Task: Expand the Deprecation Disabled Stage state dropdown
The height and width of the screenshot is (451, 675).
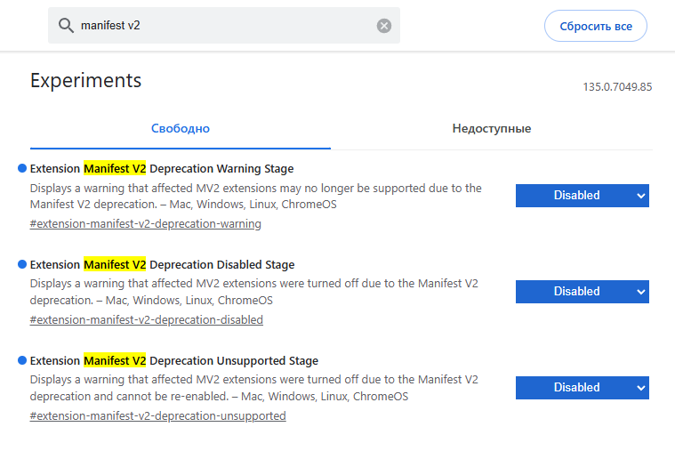Action: [x=582, y=292]
